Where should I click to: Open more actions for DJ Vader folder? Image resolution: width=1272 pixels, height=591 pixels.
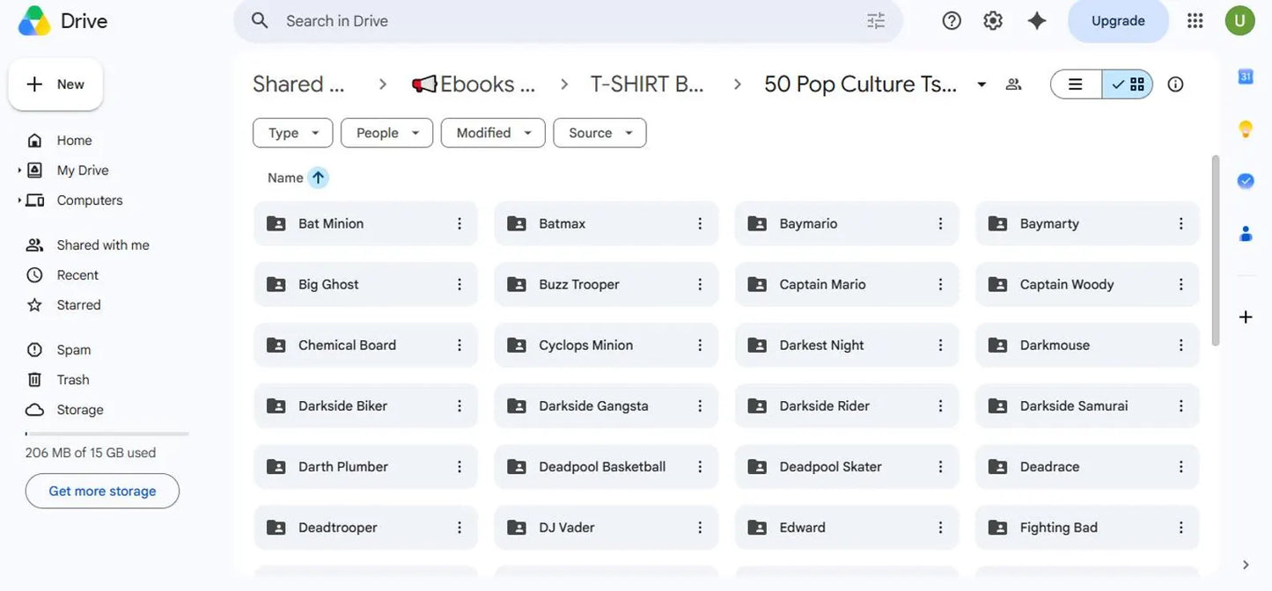(x=700, y=528)
